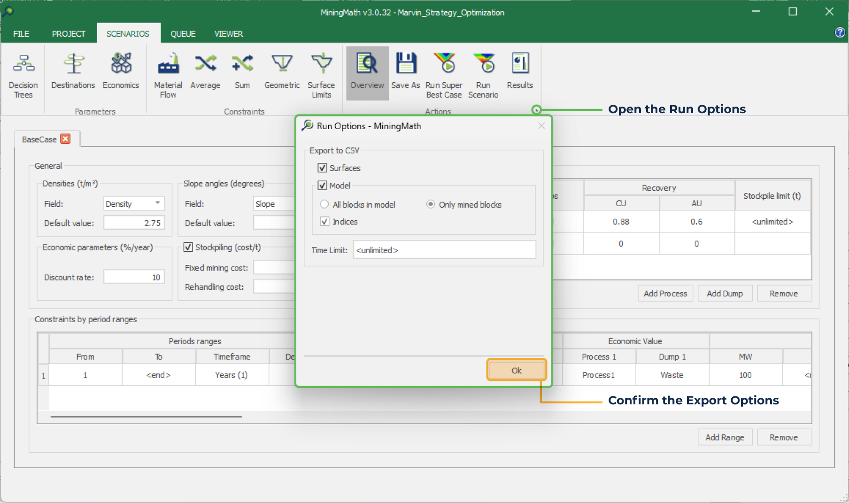This screenshot has height=503, width=849.
Task: Click the Add Process button
Action: pyautogui.click(x=665, y=294)
